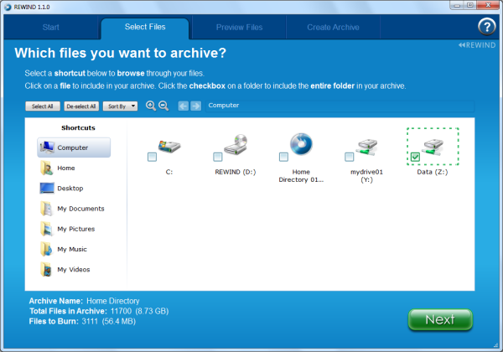Click the zoom in magnifier icon

(x=150, y=106)
